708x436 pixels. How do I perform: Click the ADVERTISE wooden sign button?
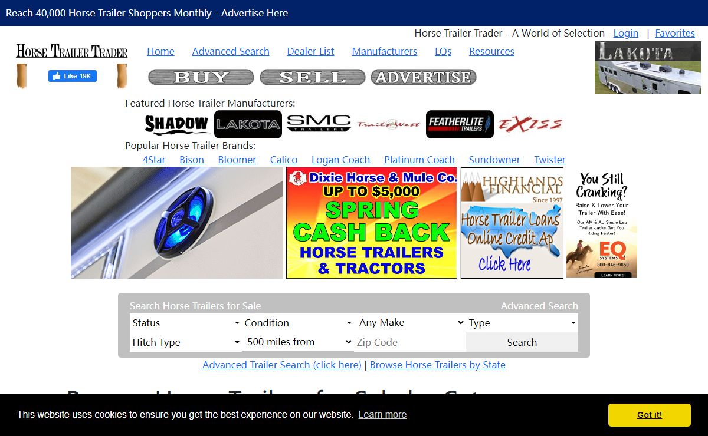pyautogui.click(x=424, y=77)
